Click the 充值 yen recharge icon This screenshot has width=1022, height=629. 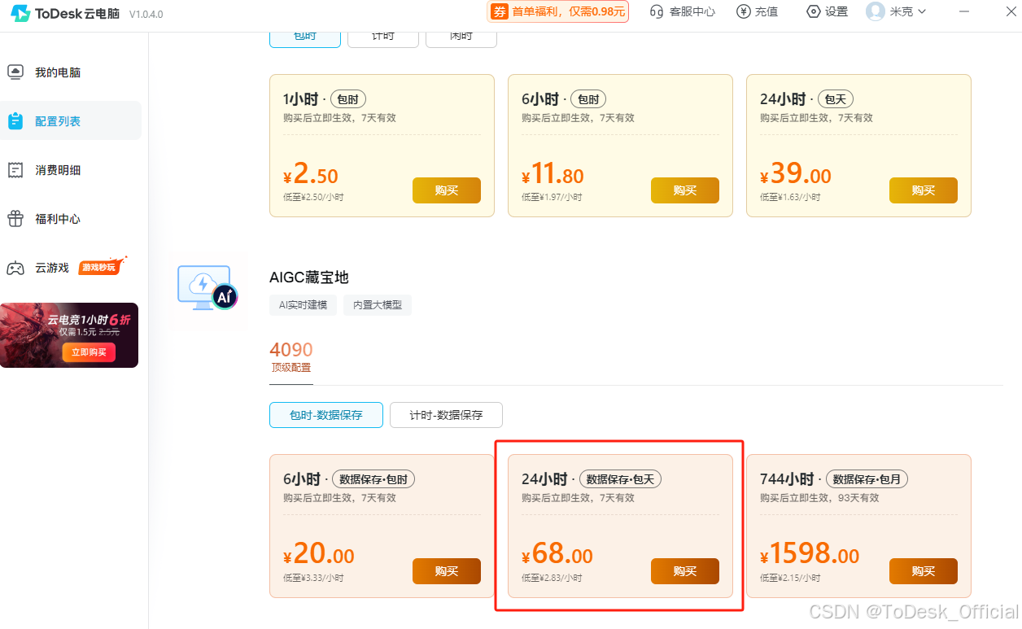point(743,11)
